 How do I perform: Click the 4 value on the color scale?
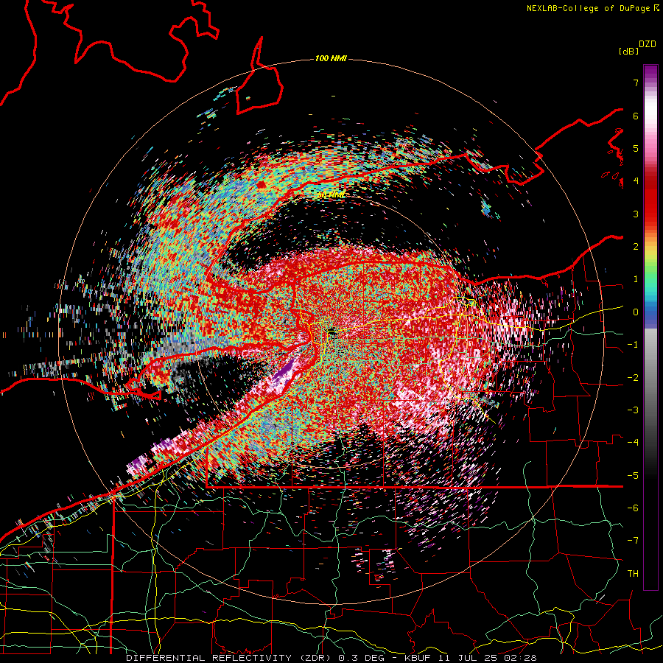(x=636, y=181)
